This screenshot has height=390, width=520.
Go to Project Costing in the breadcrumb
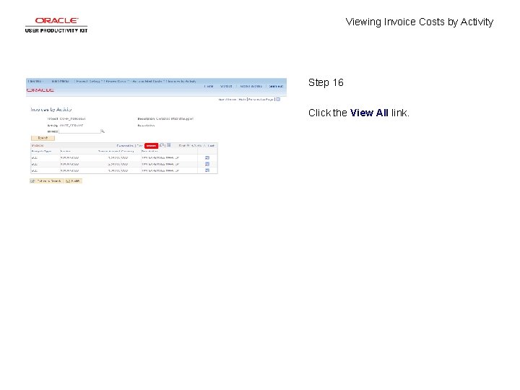click(88, 81)
